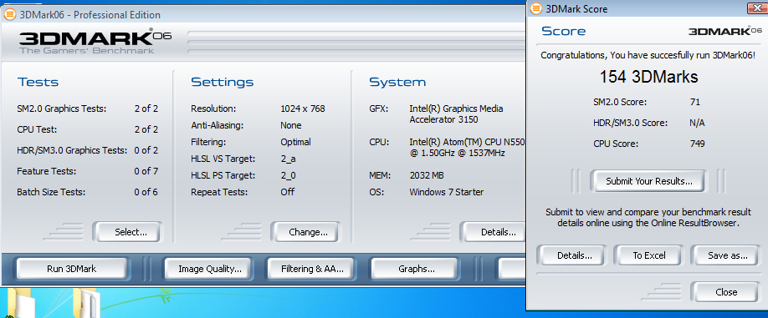
Task: Click the CPU Test label in Tests
Action: (x=37, y=129)
